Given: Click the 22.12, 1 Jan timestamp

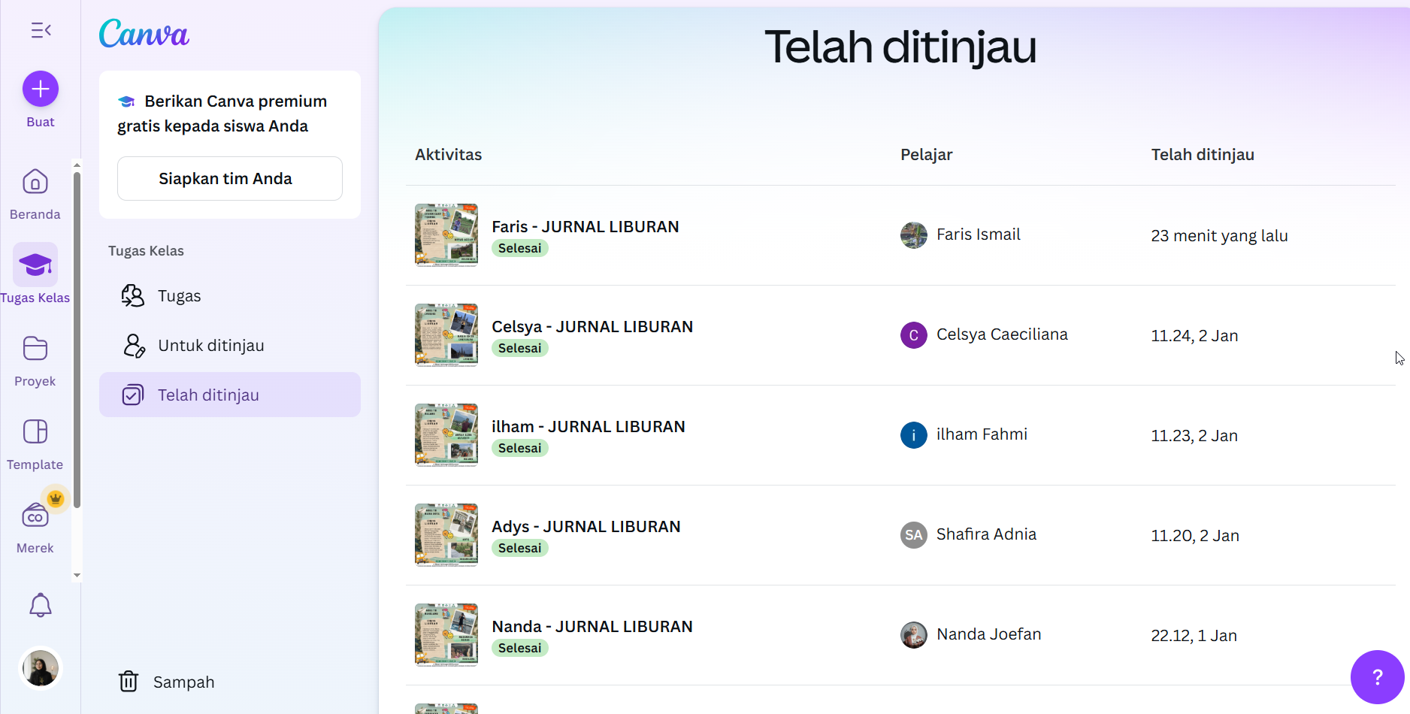Looking at the screenshot, I should (1194, 636).
